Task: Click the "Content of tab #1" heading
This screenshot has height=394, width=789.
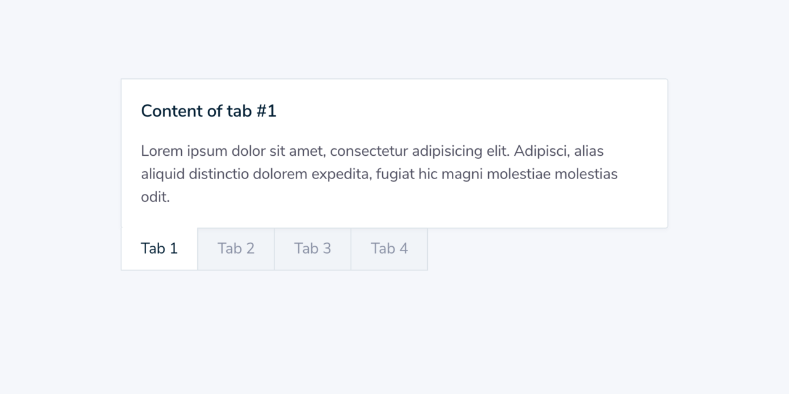Action: pos(208,111)
